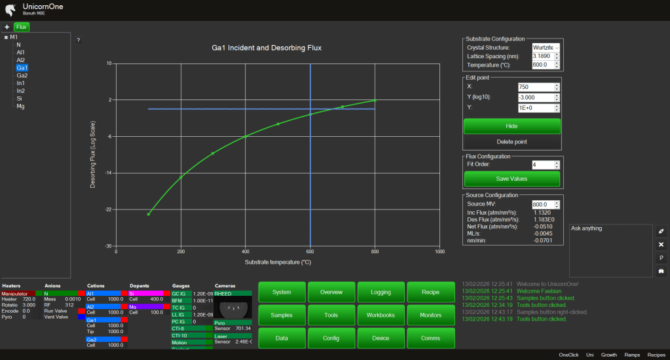Increase the Fit Order stepper value
This screenshot has width=670, height=360.
click(x=557, y=163)
